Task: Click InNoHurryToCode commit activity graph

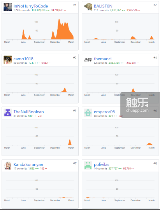Action: pyautogui.click(x=40, y=31)
